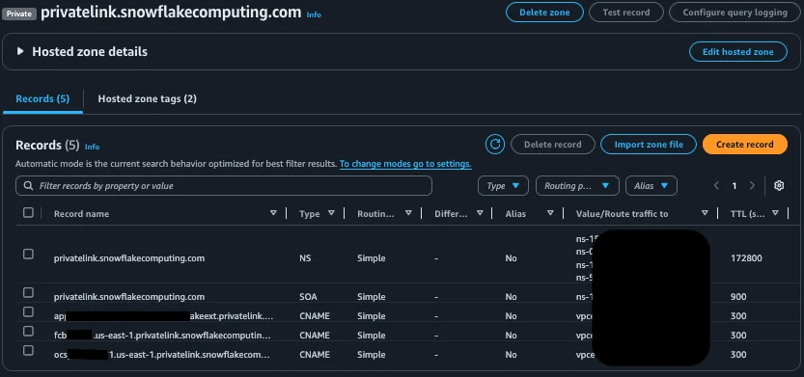Sort by Routing policy column arrow
The width and height of the screenshot is (804, 377).
(408, 213)
